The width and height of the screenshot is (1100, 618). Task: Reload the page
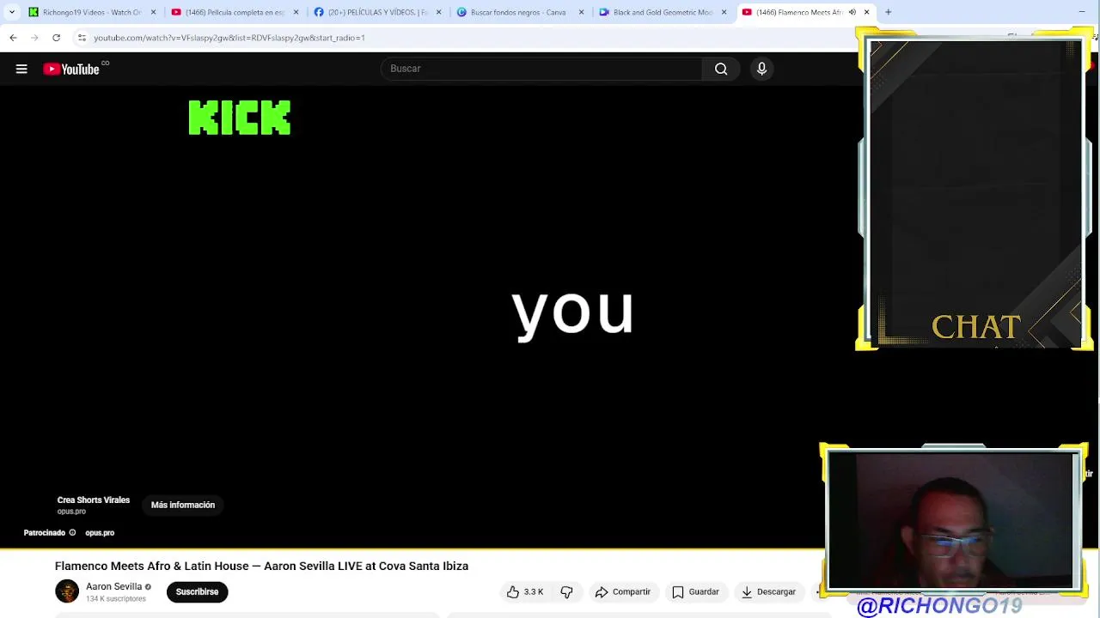tap(56, 38)
